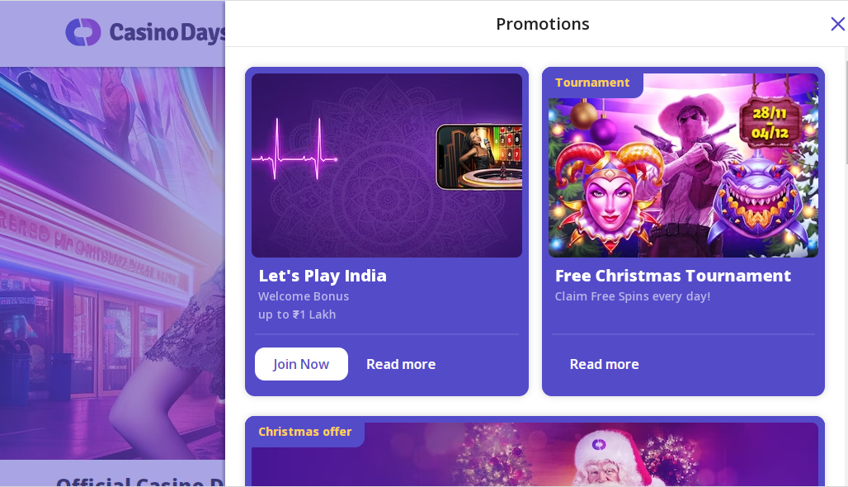Click the Christmas offer tag label

click(305, 432)
